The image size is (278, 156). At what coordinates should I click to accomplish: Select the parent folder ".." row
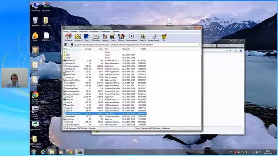(105, 52)
